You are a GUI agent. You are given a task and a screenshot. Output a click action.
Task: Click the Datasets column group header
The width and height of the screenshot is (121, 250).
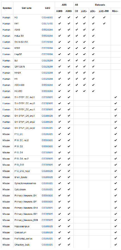[100, 5]
